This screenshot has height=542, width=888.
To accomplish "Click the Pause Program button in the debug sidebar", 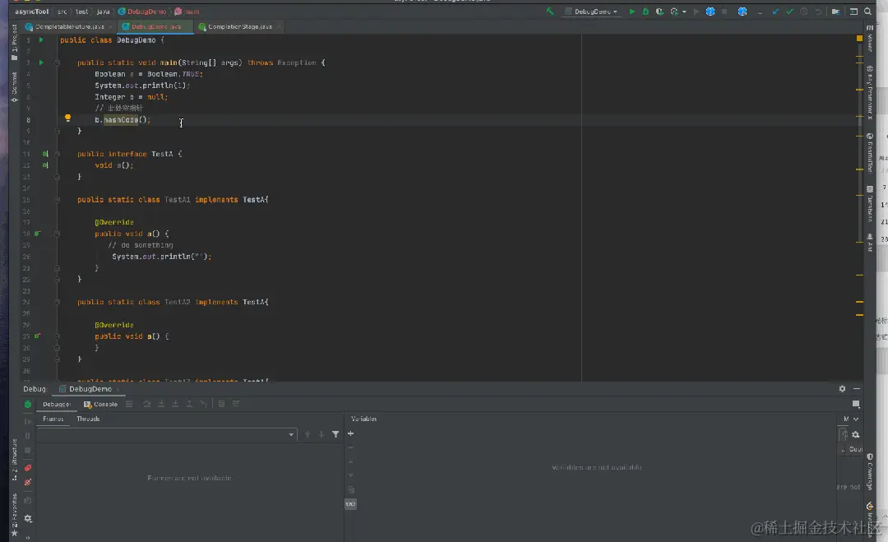I will pyautogui.click(x=28, y=436).
